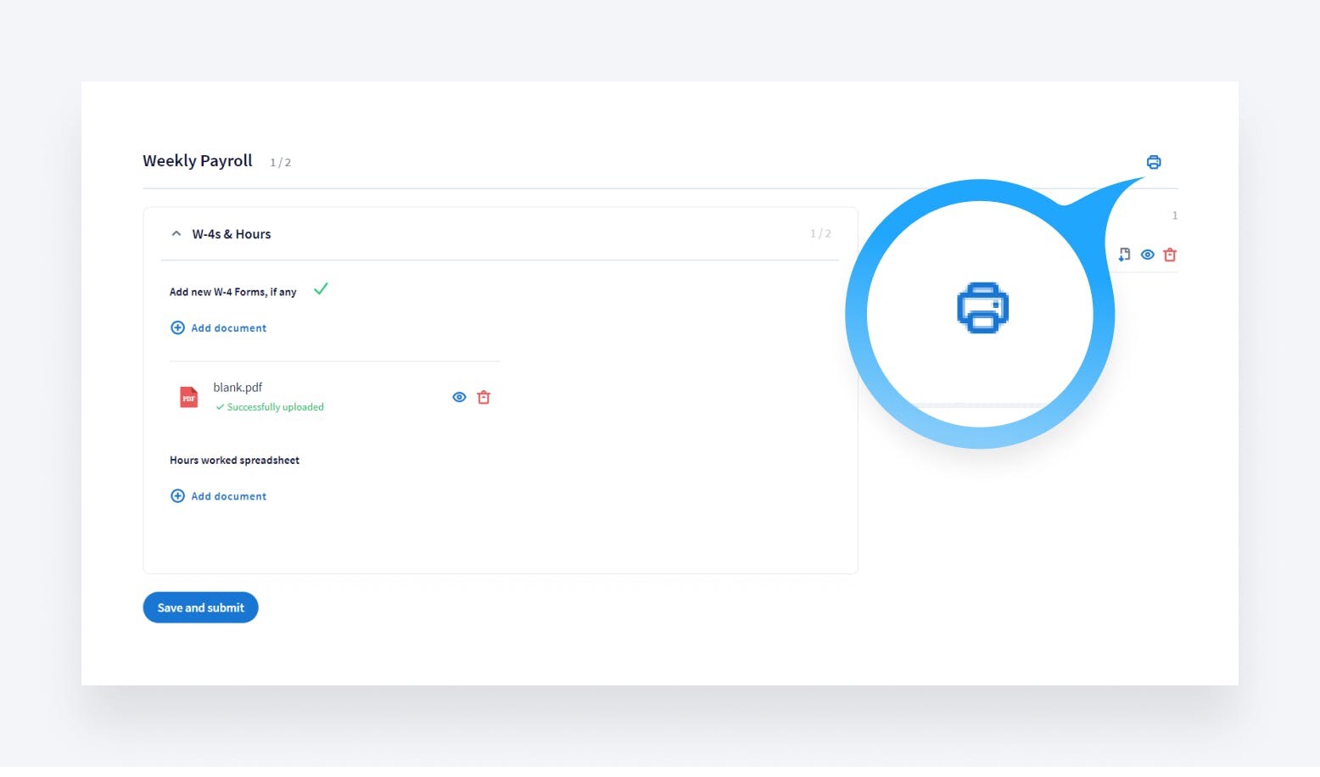Click the eye icon in the right panel
Viewport: 1320px width, 777px height.
(x=1147, y=254)
